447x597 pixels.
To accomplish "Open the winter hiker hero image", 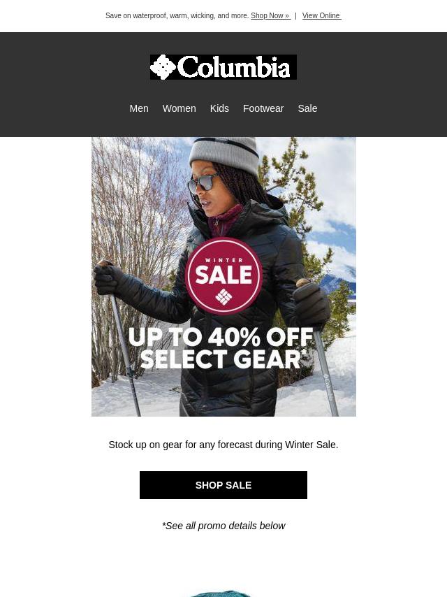I will tap(223, 276).
